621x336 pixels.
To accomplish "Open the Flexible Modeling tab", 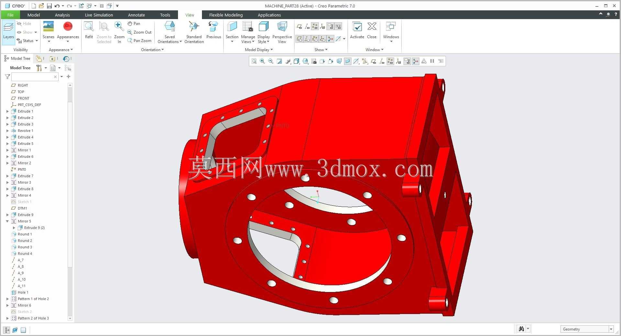I will (226, 15).
